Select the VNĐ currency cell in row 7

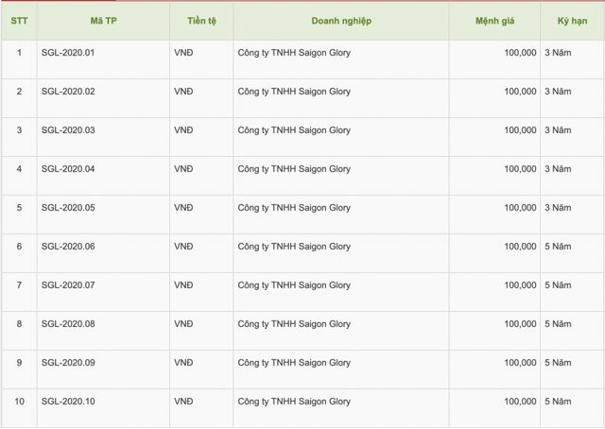[183, 285]
